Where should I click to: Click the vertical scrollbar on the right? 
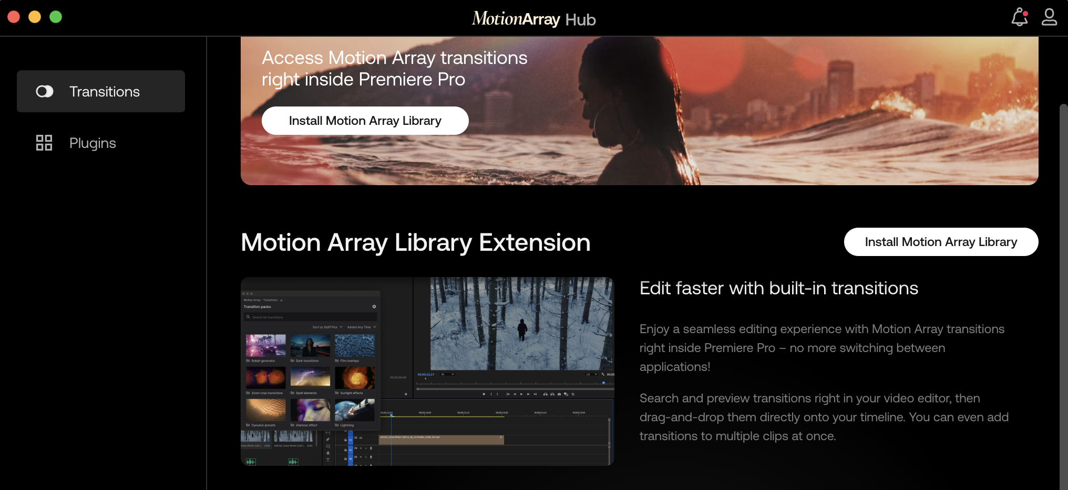tap(1063, 296)
